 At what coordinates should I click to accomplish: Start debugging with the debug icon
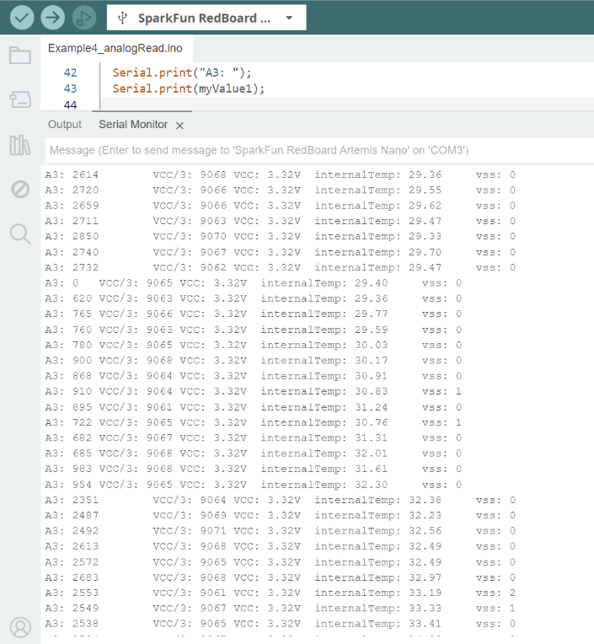click(84, 18)
